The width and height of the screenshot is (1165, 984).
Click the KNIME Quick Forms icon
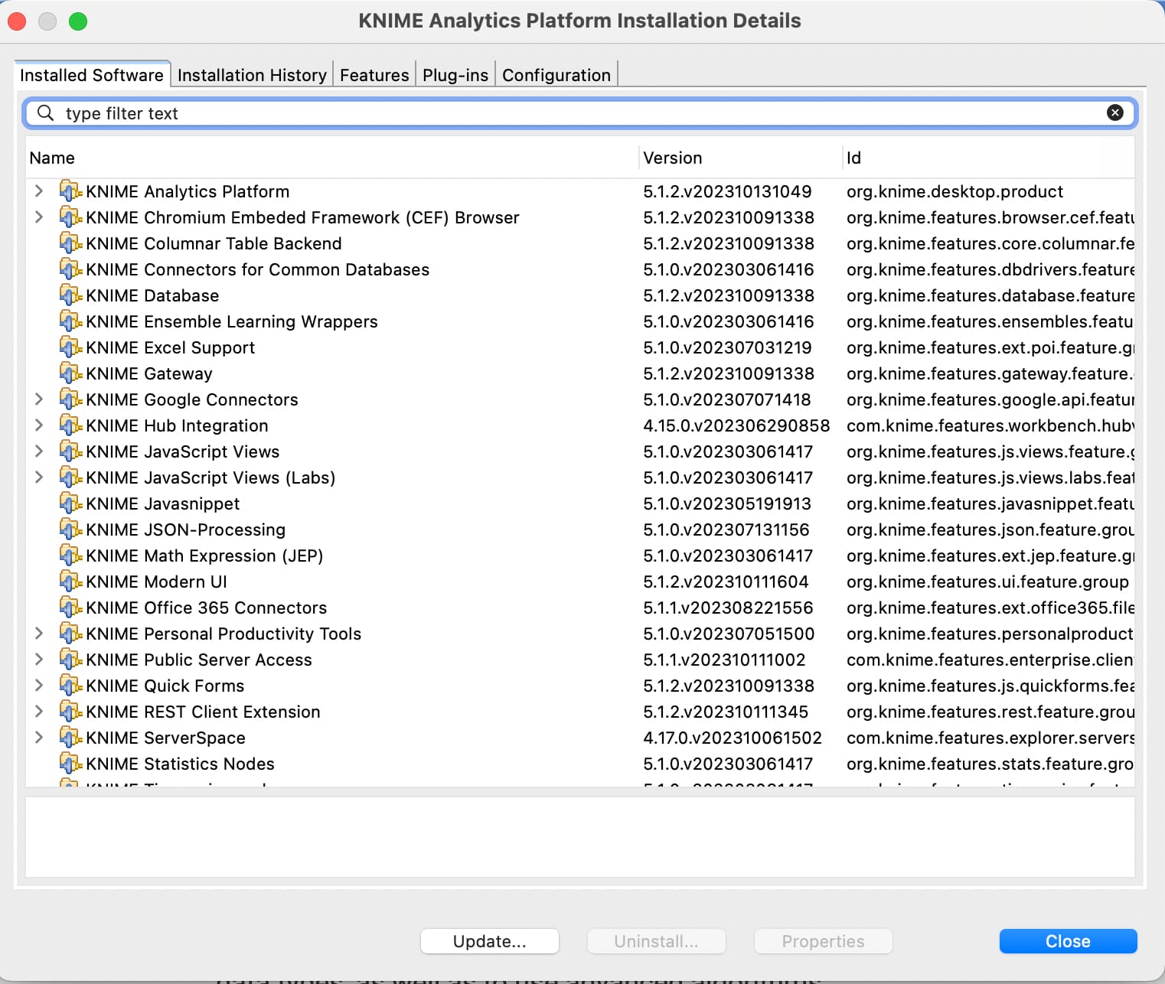(x=70, y=686)
